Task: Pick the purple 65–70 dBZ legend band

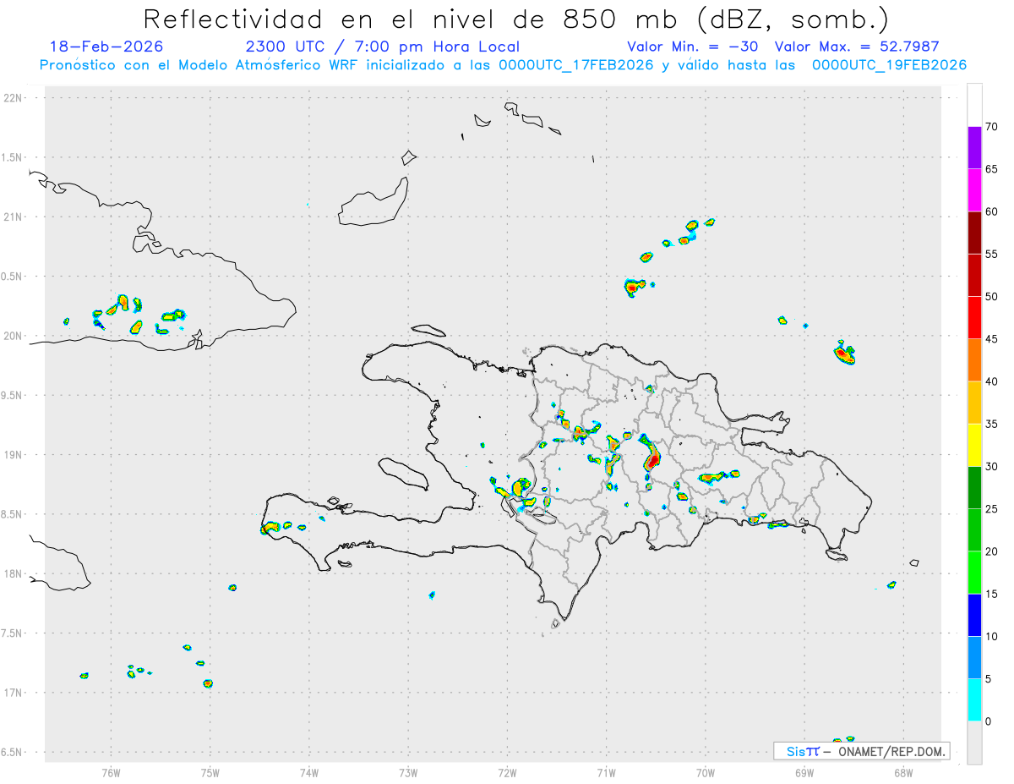Action: (974, 148)
